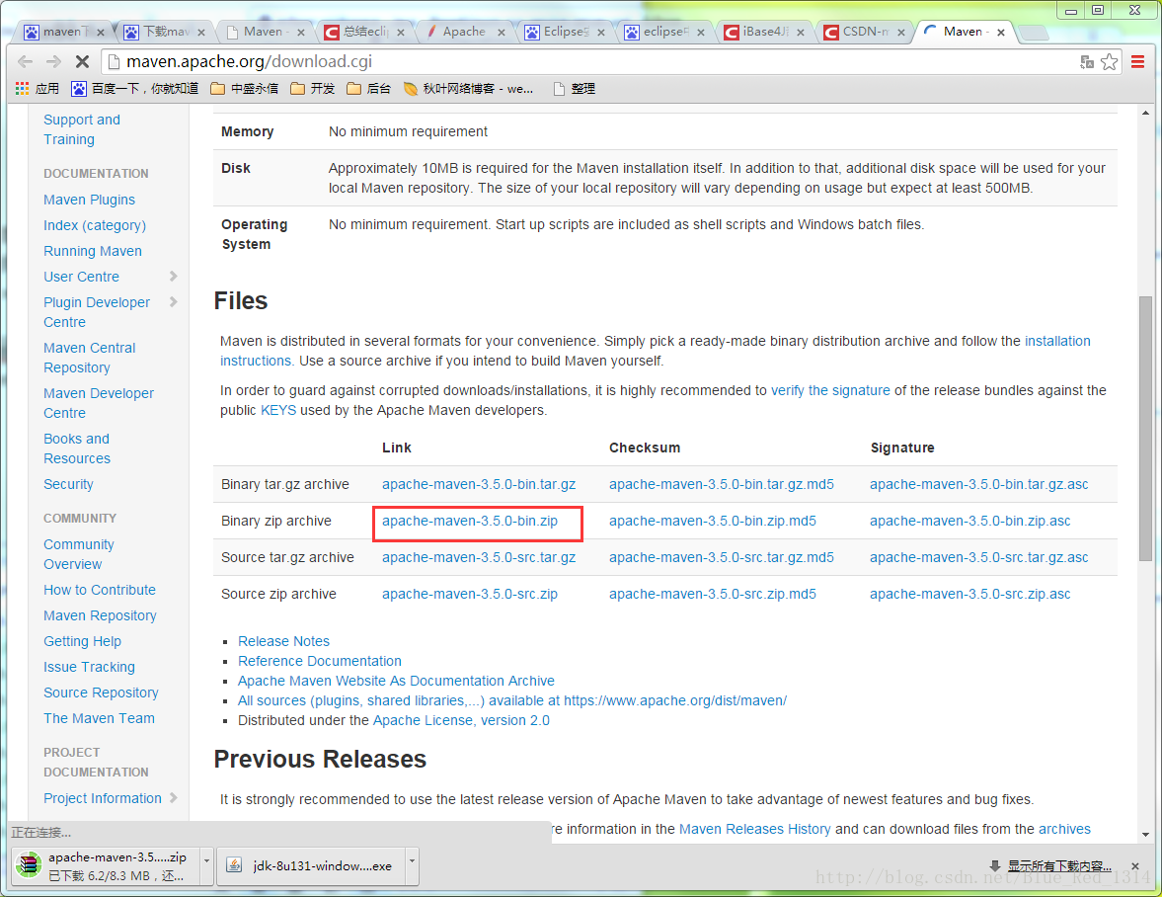Open apache-maven-3.5.0-bin.zip.asc signature
The height and width of the screenshot is (897, 1162).
970,522
